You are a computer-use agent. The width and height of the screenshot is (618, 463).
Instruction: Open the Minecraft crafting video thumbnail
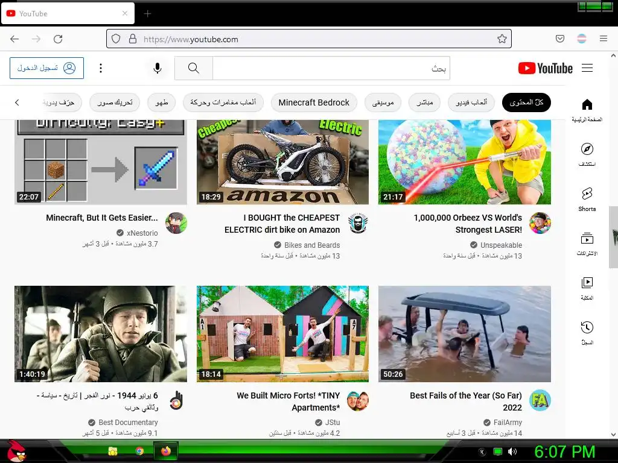(101, 162)
